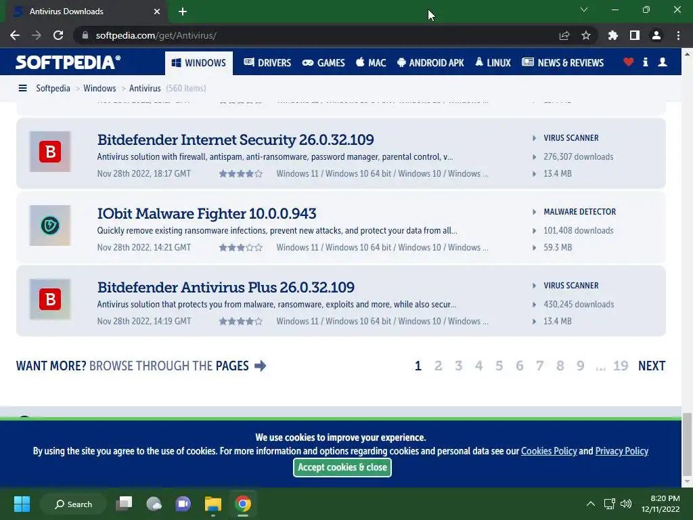Jump to page 19 of results
693x520 pixels.
[621, 366]
